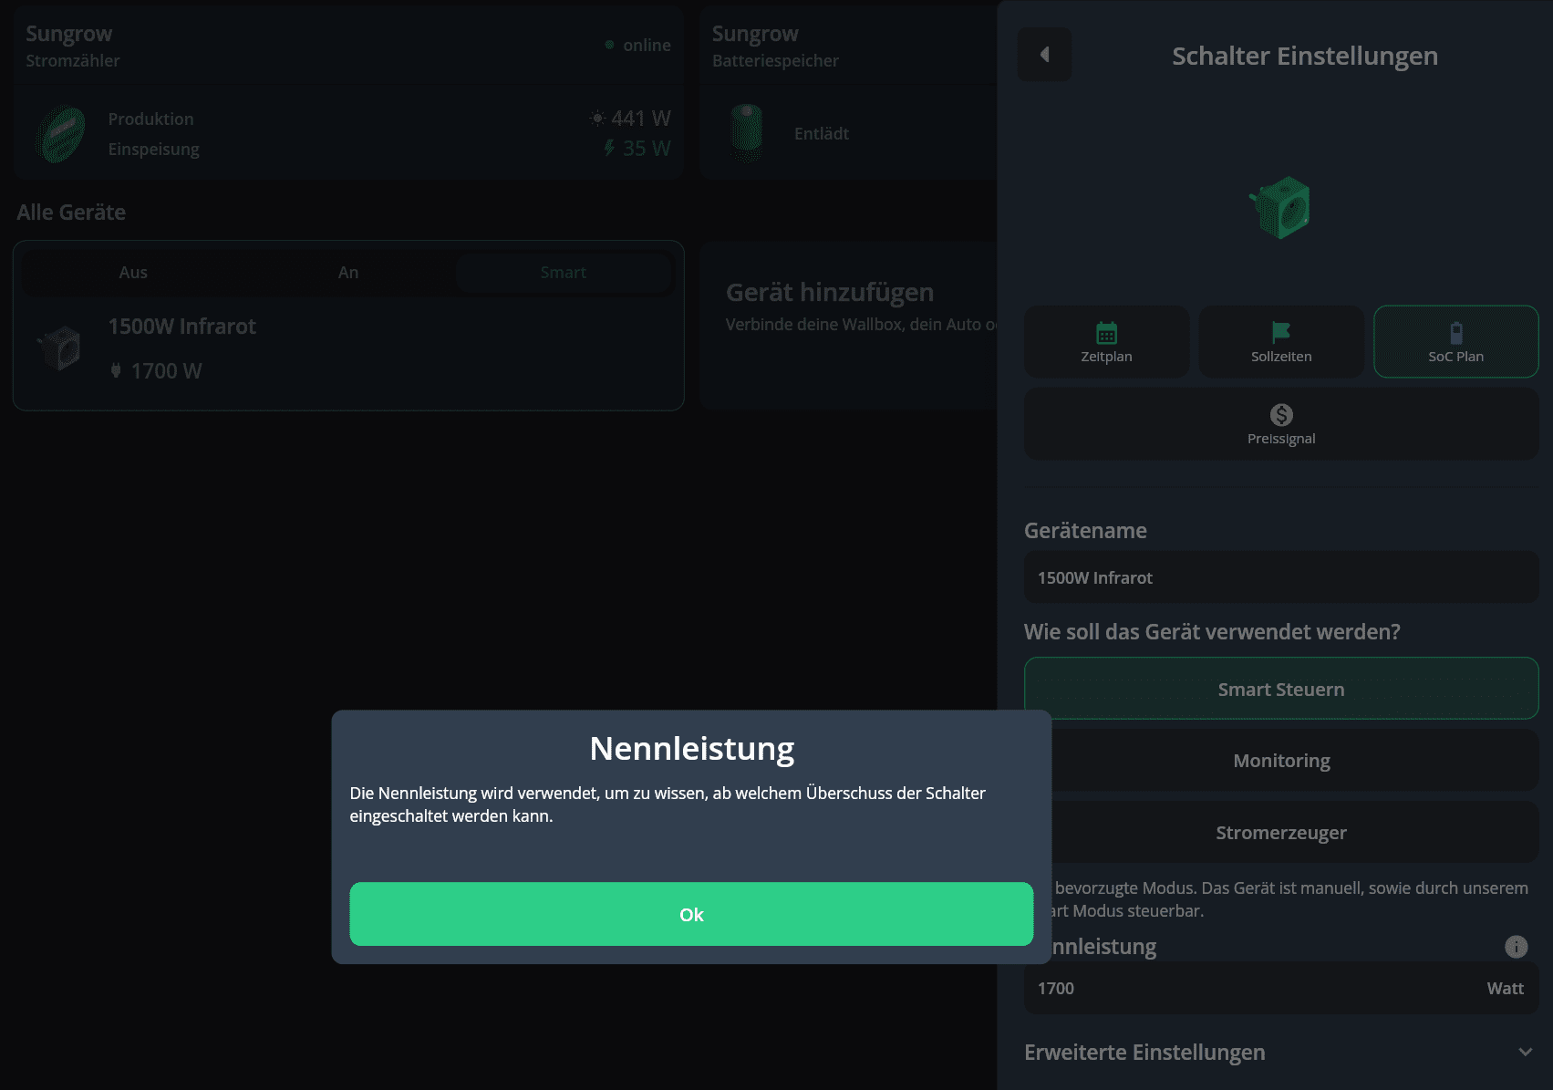The height and width of the screenshot is (1090, 1553).
Task: Click the Nennleistung info icon
Action: [x=1516, y=947]
